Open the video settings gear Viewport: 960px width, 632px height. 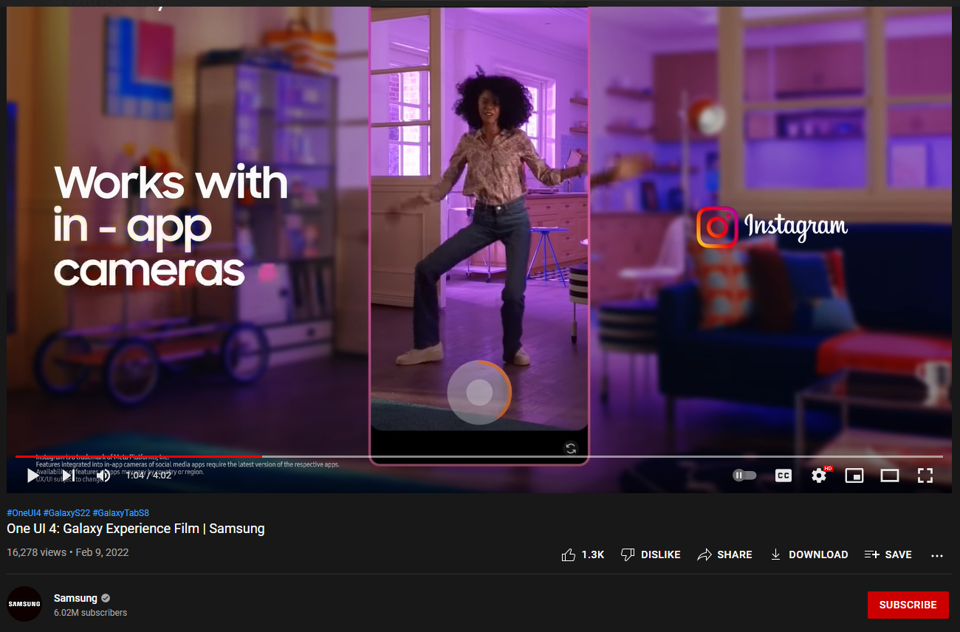(x=819, y=475)
